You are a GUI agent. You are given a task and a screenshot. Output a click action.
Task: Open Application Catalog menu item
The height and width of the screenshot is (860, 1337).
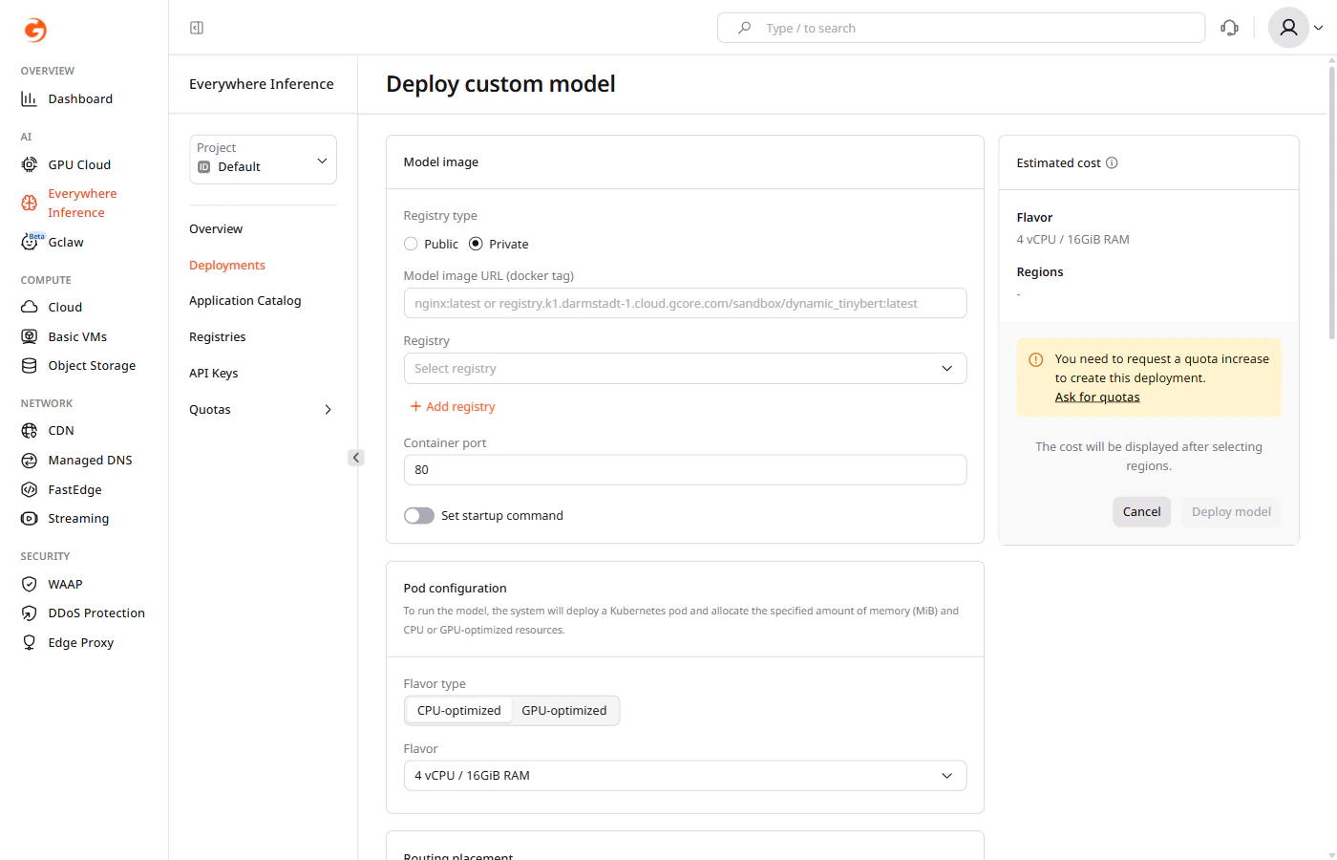coord(245,300)
